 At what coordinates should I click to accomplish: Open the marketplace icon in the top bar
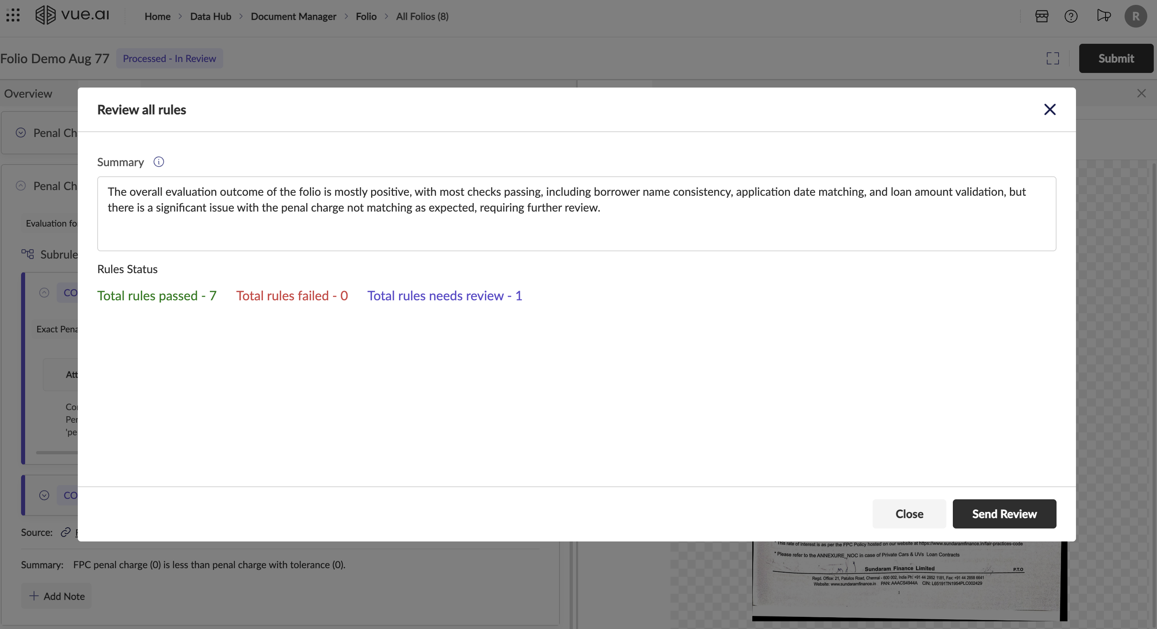1042,16
